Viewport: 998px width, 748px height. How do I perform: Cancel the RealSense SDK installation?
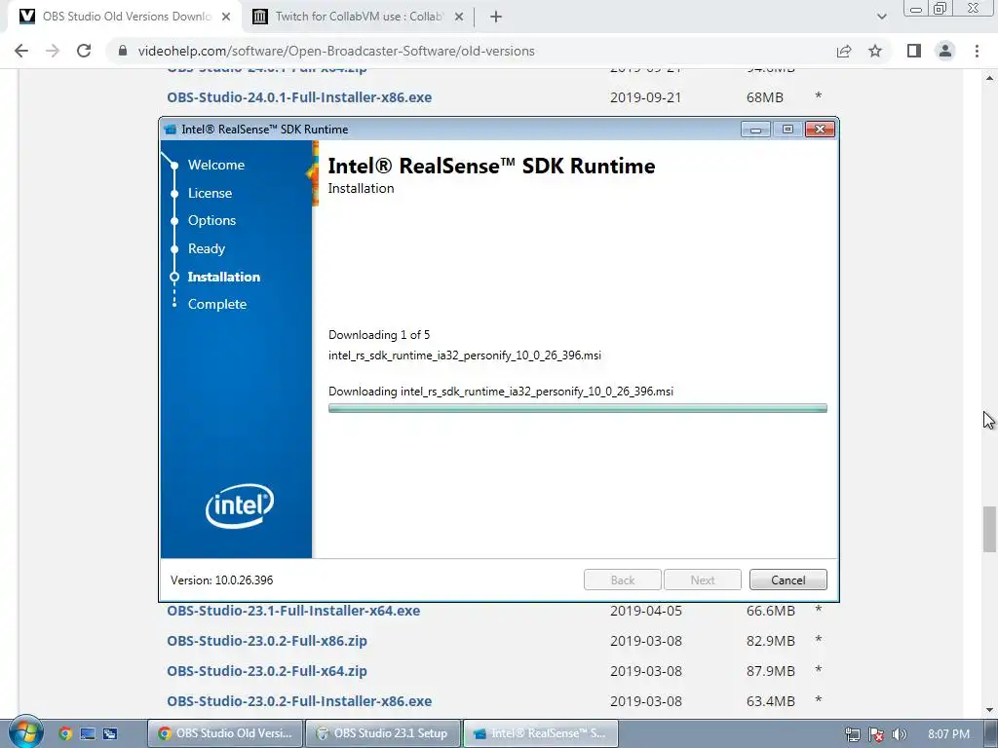787,580
